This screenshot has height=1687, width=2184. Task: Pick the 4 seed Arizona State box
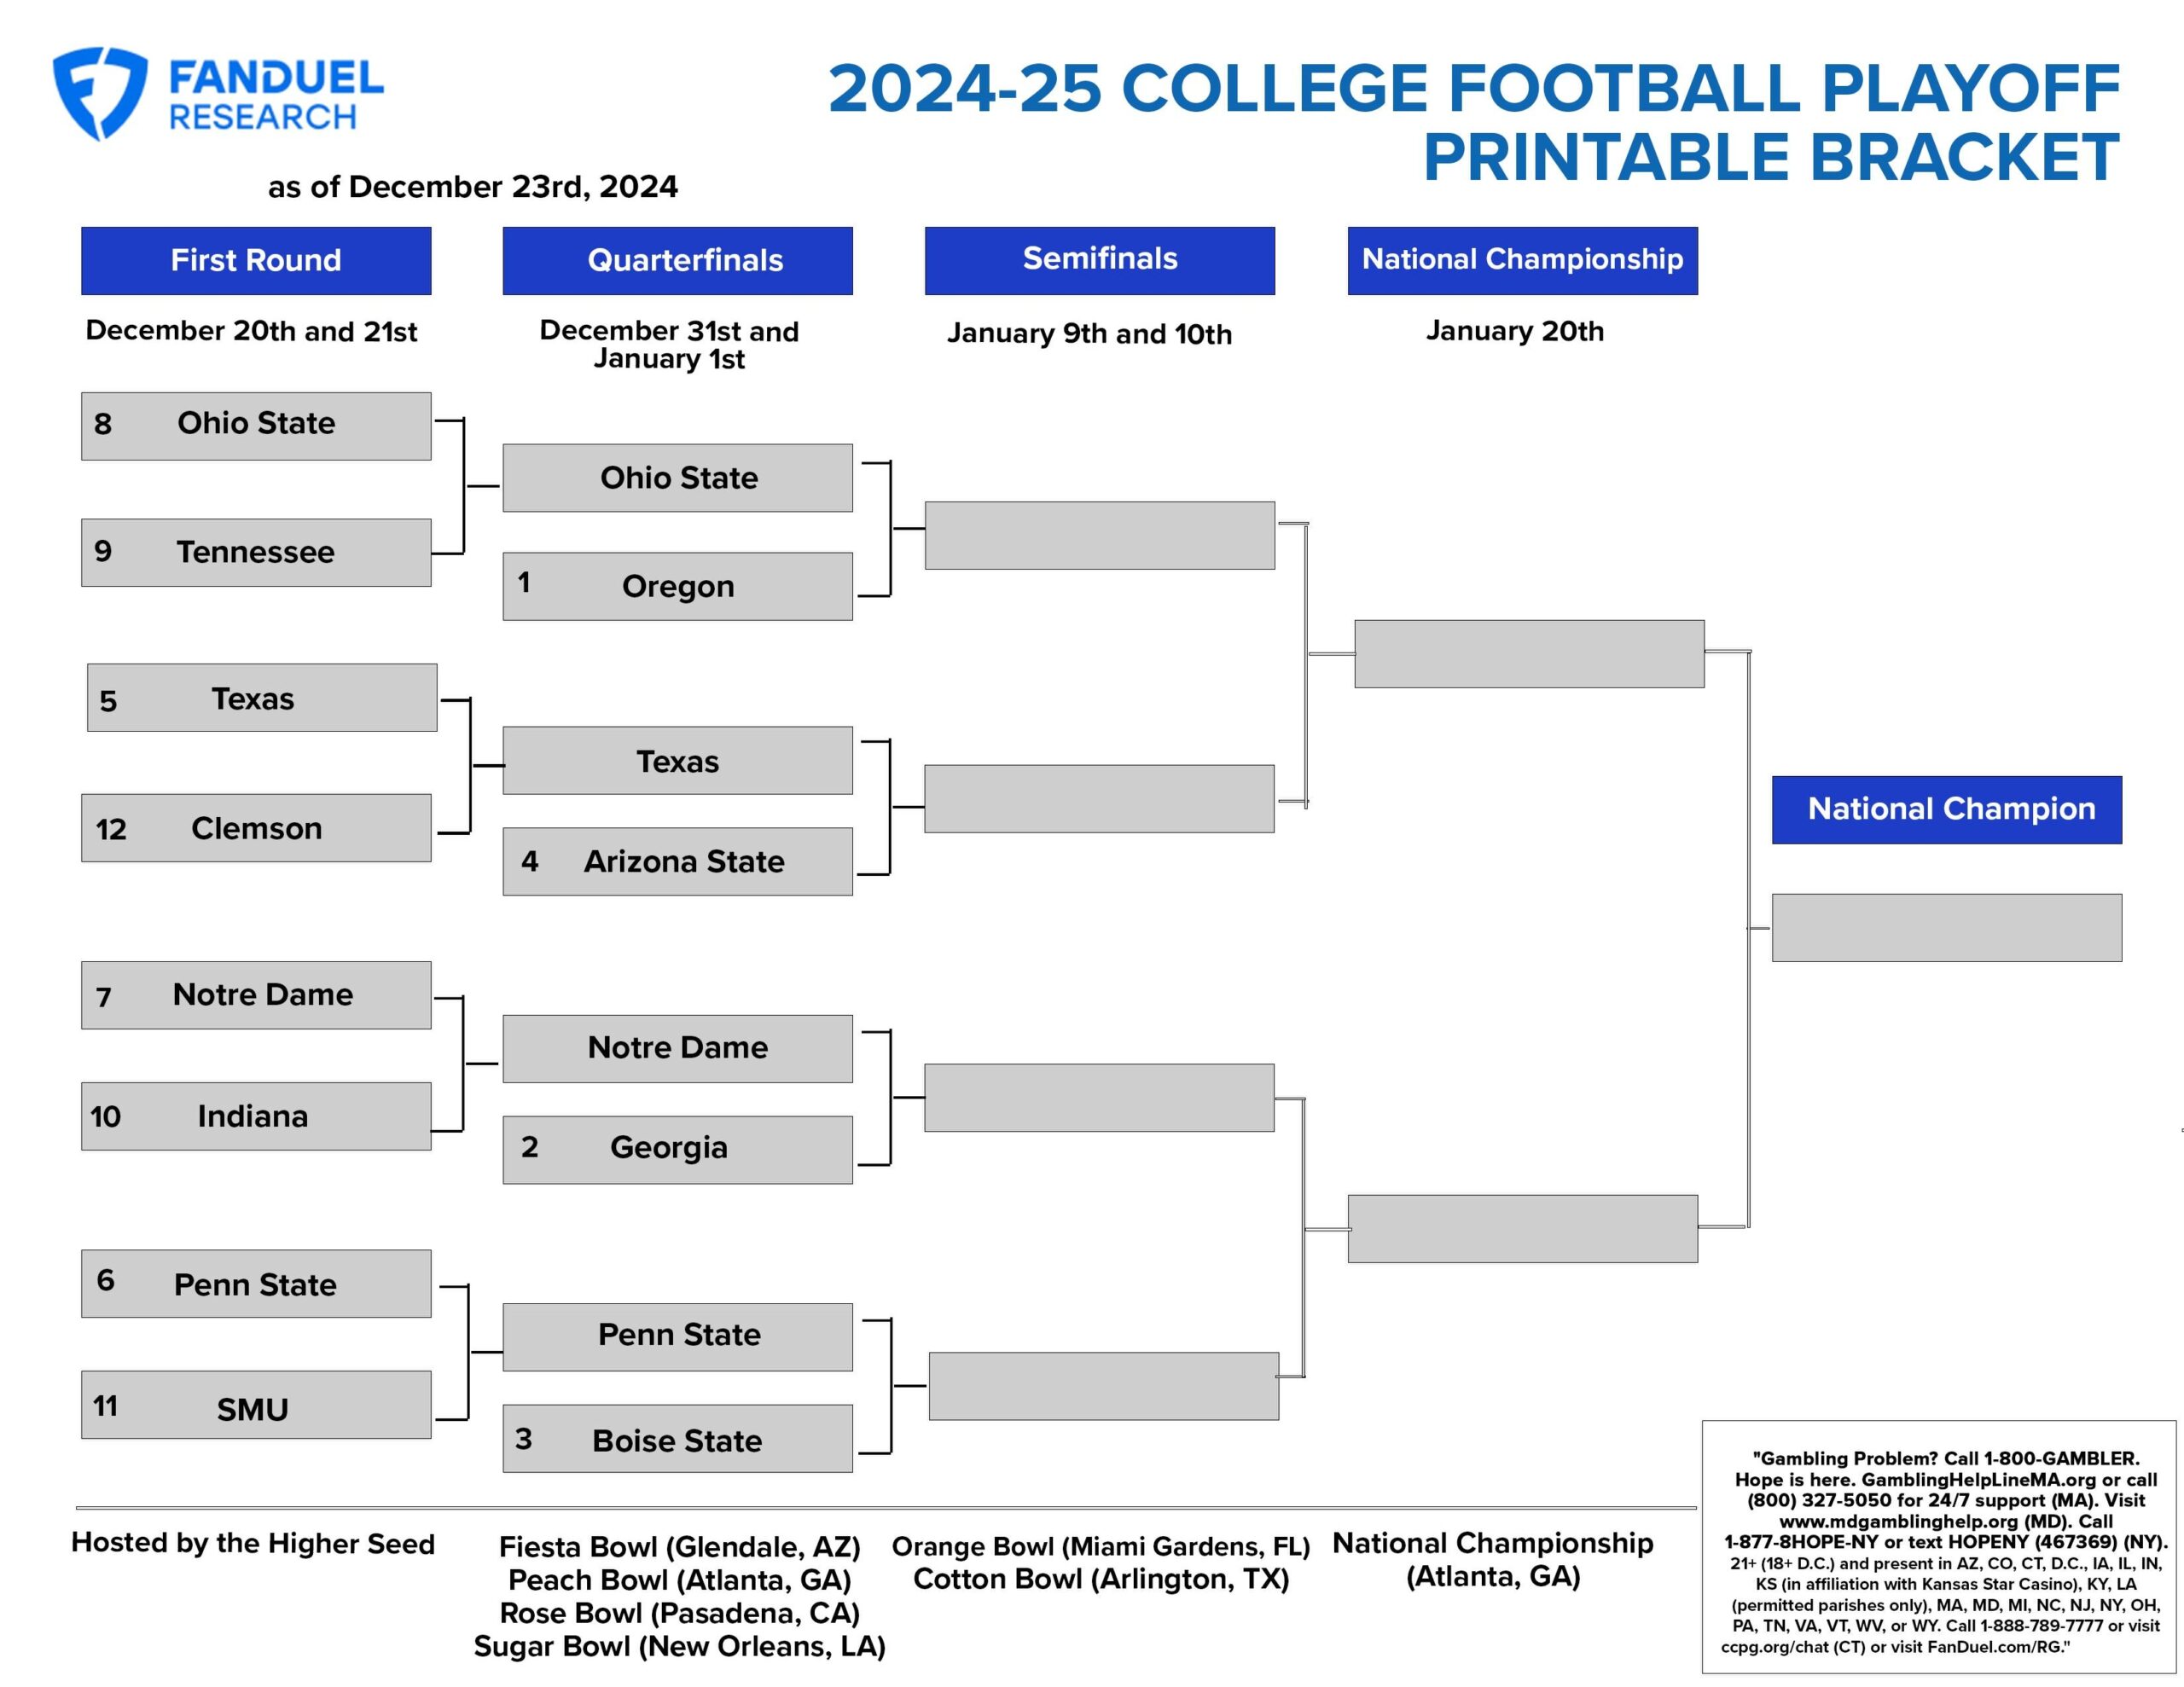coord(677,861)
